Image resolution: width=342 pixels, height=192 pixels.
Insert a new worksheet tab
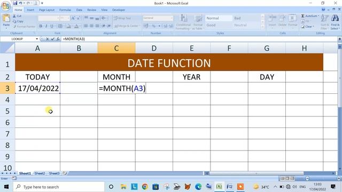[x=65, y=173]
